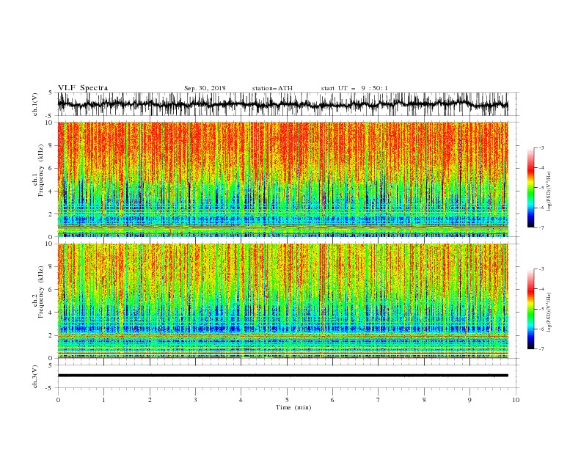Click the "-5" tick of the ch.3(V) axis
The height and width of the screenshot is (449, 581).
pyautogui.click(x=50, y=388)
